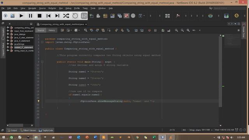
Task: Open the Edit menu
Action: point(9,8)
